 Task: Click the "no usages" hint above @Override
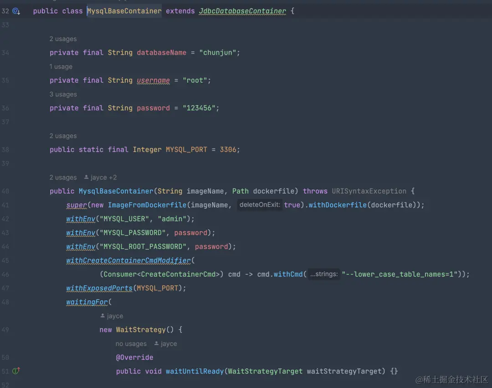(x=131, y=344)
